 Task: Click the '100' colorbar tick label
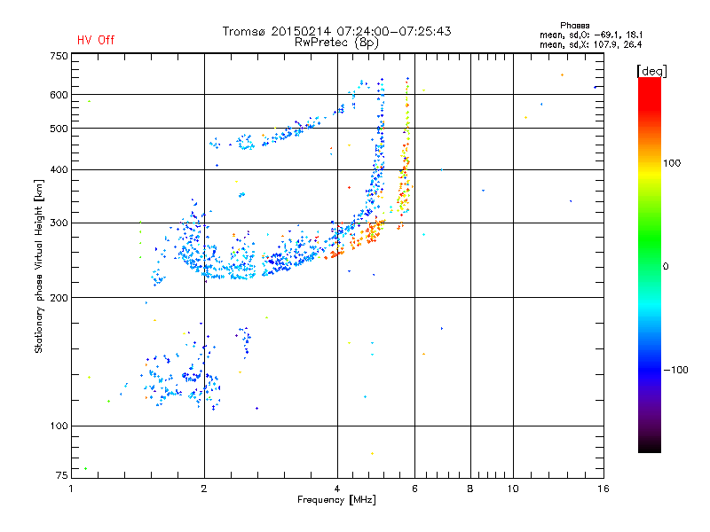pyautogui.click(x=672, y=163)
